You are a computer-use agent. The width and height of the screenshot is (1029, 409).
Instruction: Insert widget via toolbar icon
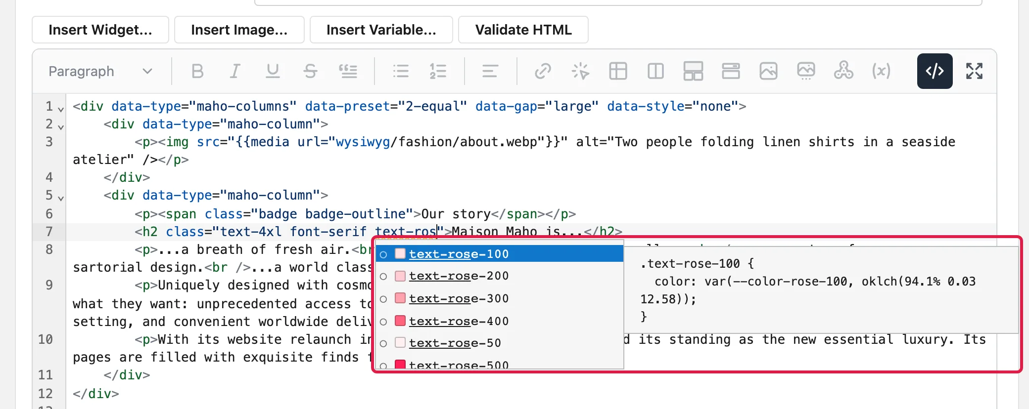pos(843,71)
